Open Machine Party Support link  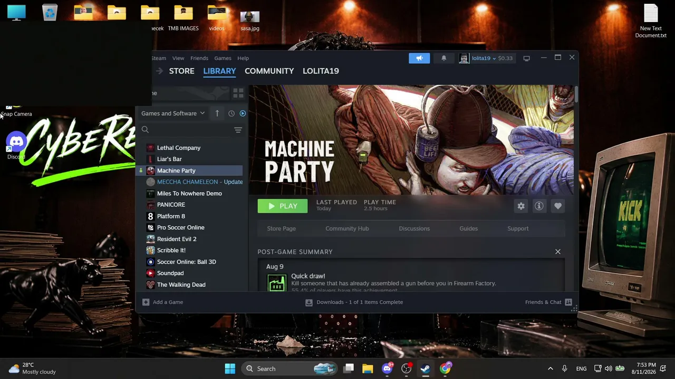click(x=518, y=228)
